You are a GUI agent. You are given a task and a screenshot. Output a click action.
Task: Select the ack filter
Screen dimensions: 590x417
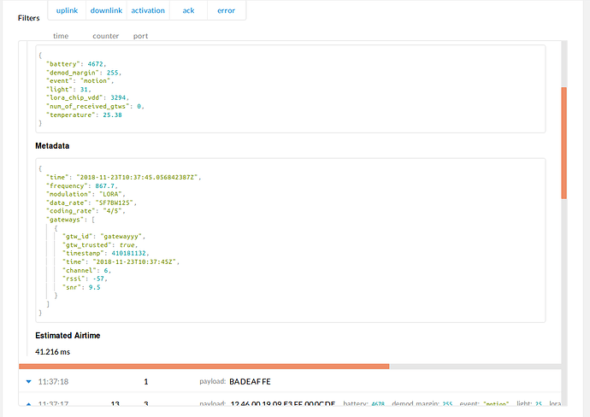188,10
